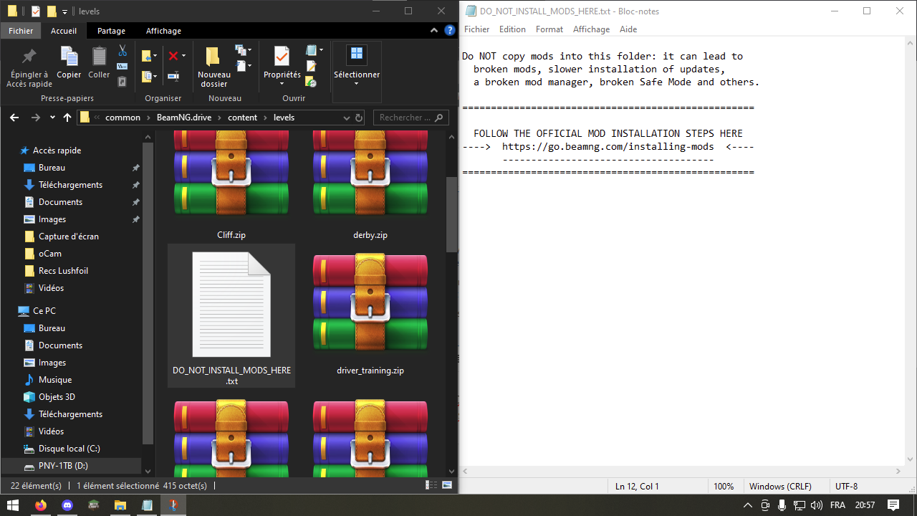The width and height of the screenshot is (917, 516).
Task: Open the taskbar notification center
Action: [893, 505]
